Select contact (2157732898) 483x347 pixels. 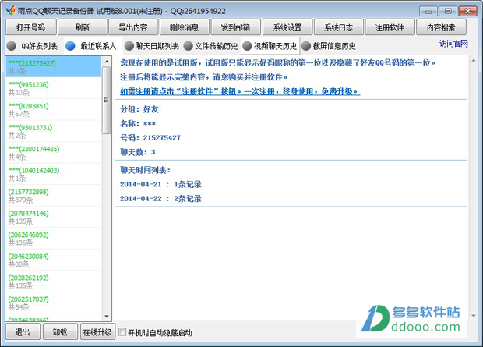point(54,196)
